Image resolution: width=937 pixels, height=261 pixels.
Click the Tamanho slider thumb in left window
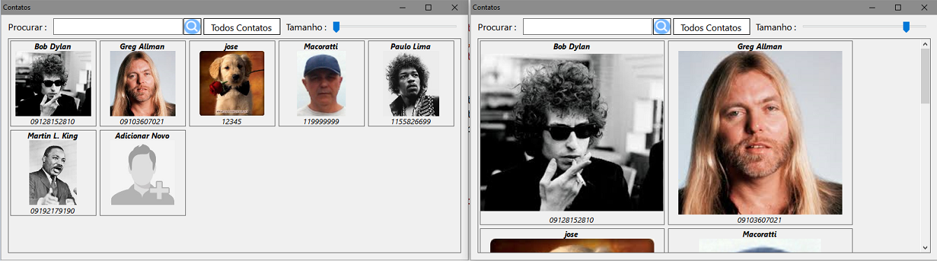336,27
